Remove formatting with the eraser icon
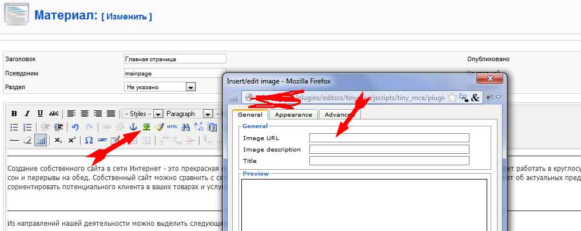This screenshot has height=231, width=581. tap(27, 140)
